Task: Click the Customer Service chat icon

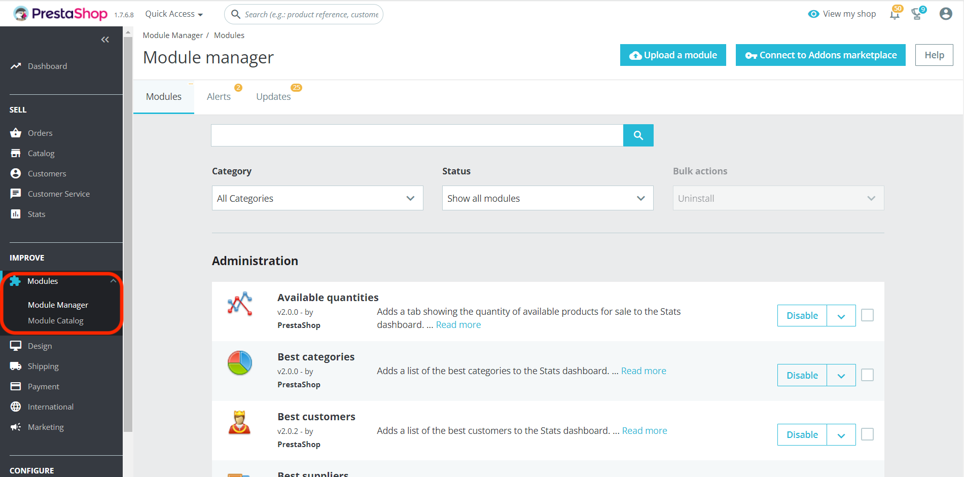Action: [x=16, y=194]
